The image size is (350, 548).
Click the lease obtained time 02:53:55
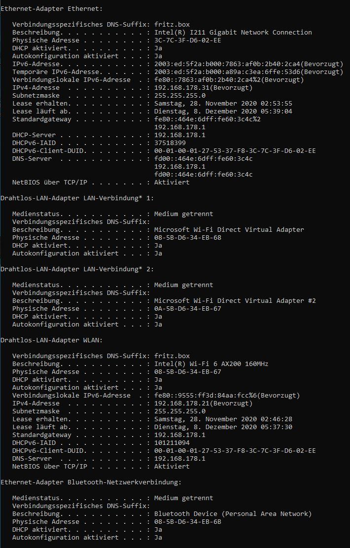tap(277, 103)
